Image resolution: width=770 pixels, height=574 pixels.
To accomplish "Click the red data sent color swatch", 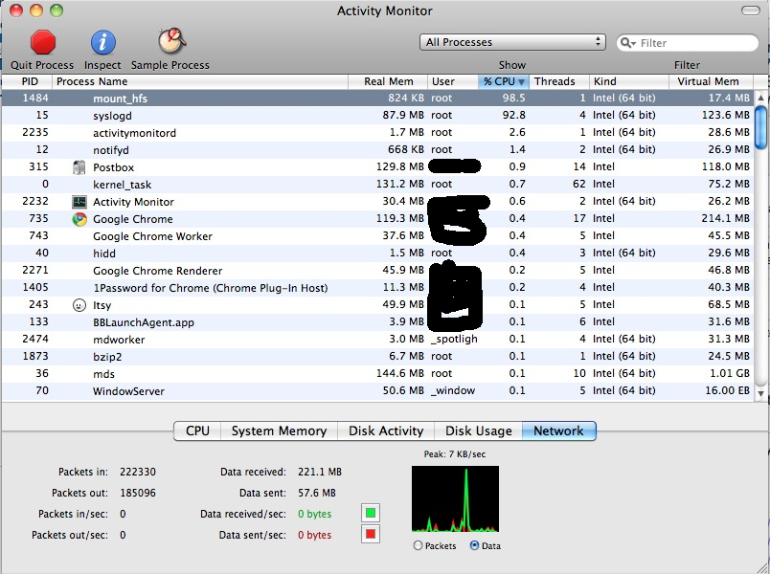I will pos(371,534).
